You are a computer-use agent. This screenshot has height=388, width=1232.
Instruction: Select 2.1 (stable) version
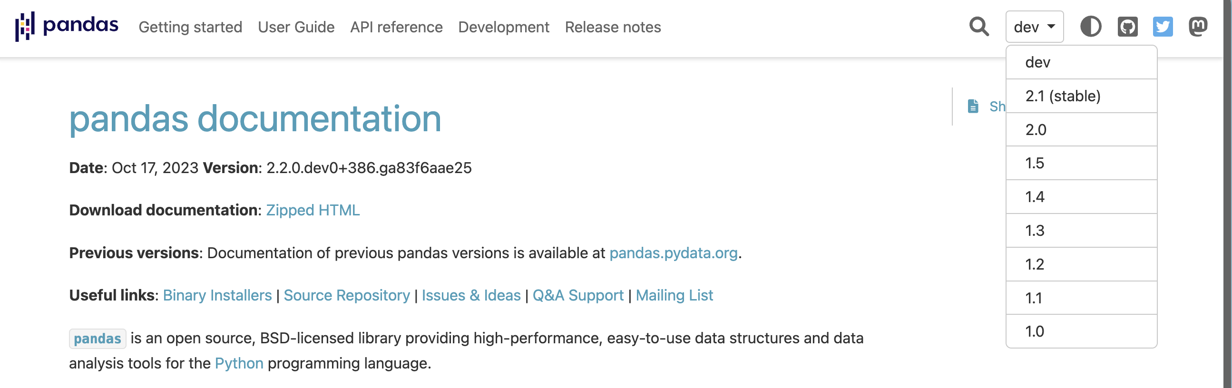coord(1081,96)
